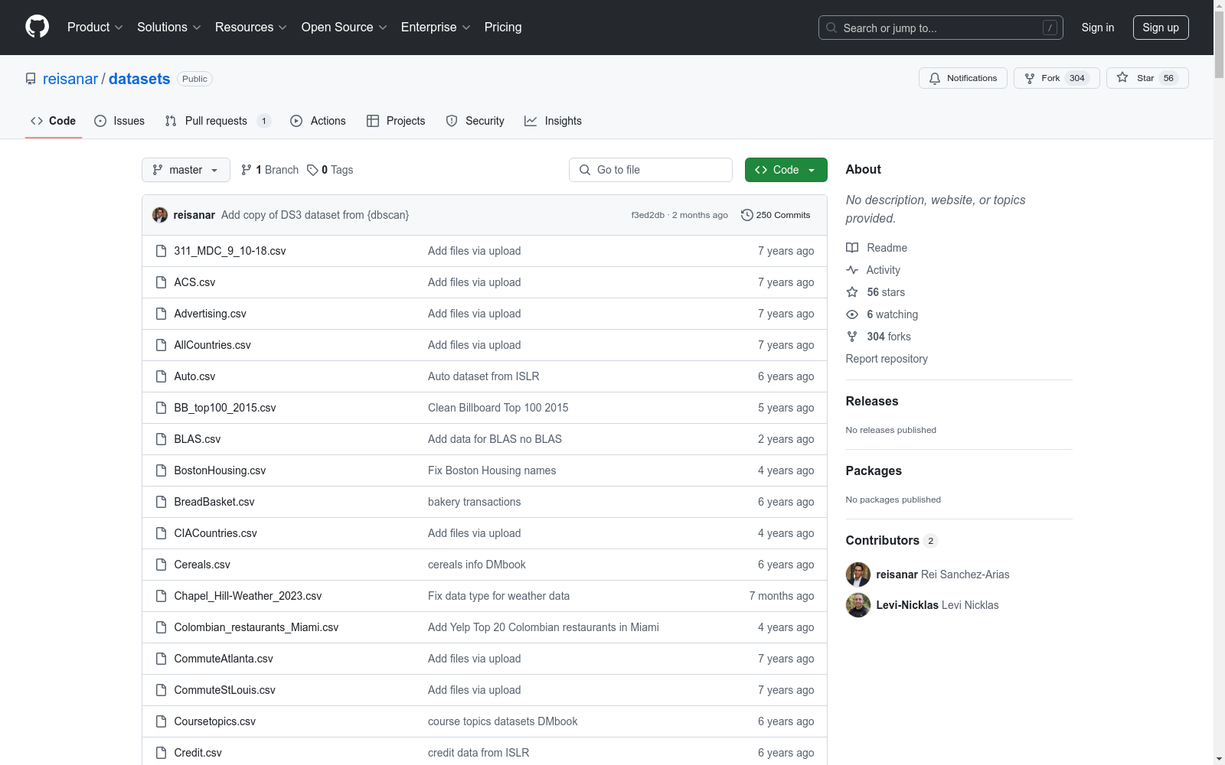This screenshot has width=1225, height=765.
Task: Click the file icon beside BB_top100_2015.csv
Action: (161, 408)
